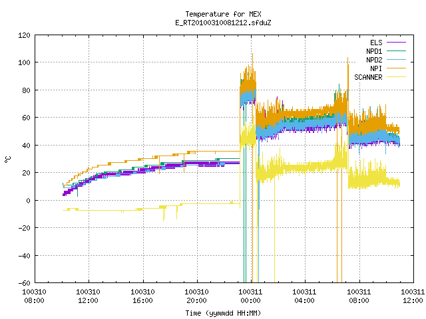Screen dimensions: 426x319
Task: Click the ELS legend label
Action: (376, 43)
